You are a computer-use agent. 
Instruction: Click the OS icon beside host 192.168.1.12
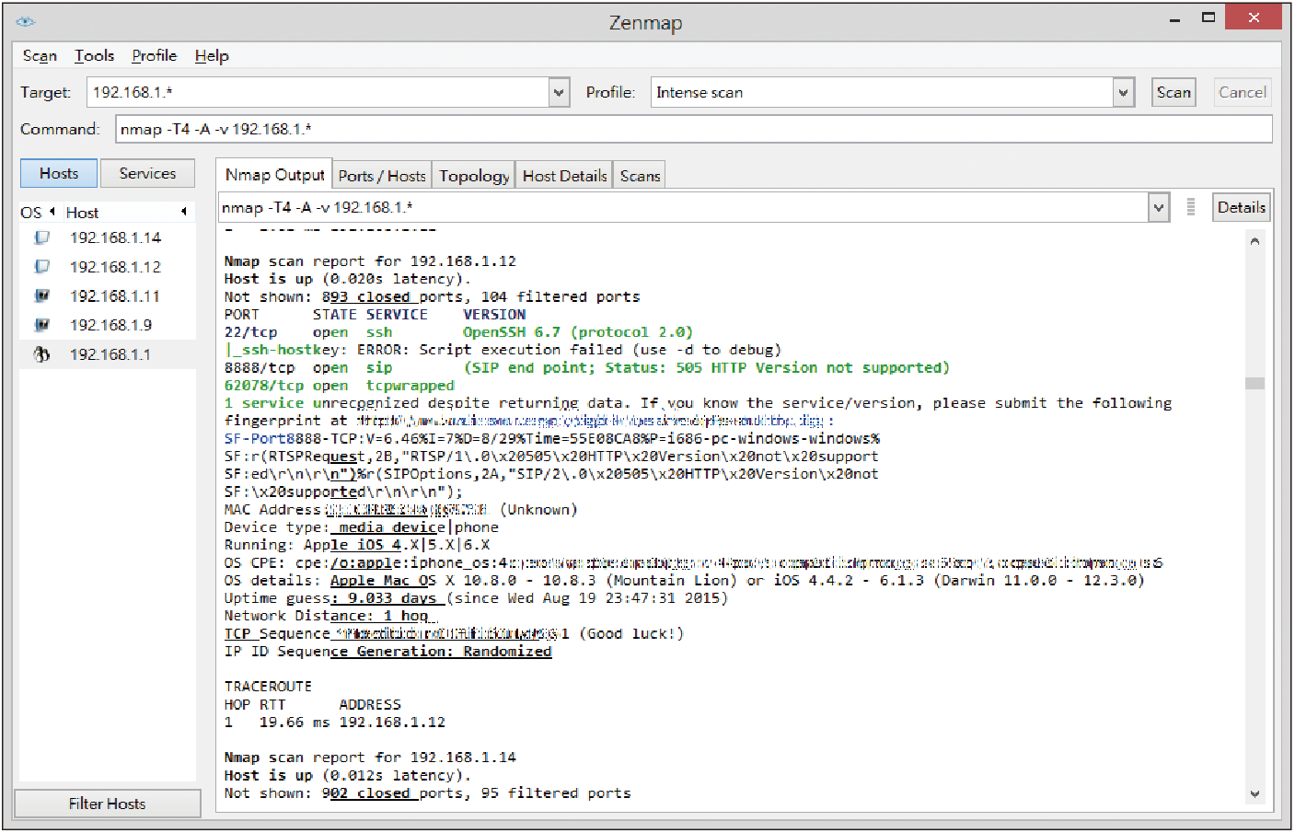coord(41,267)
